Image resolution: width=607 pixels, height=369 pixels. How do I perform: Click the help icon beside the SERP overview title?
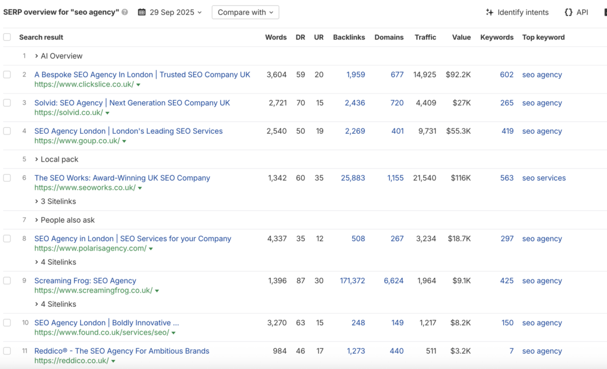click(124, 12)
